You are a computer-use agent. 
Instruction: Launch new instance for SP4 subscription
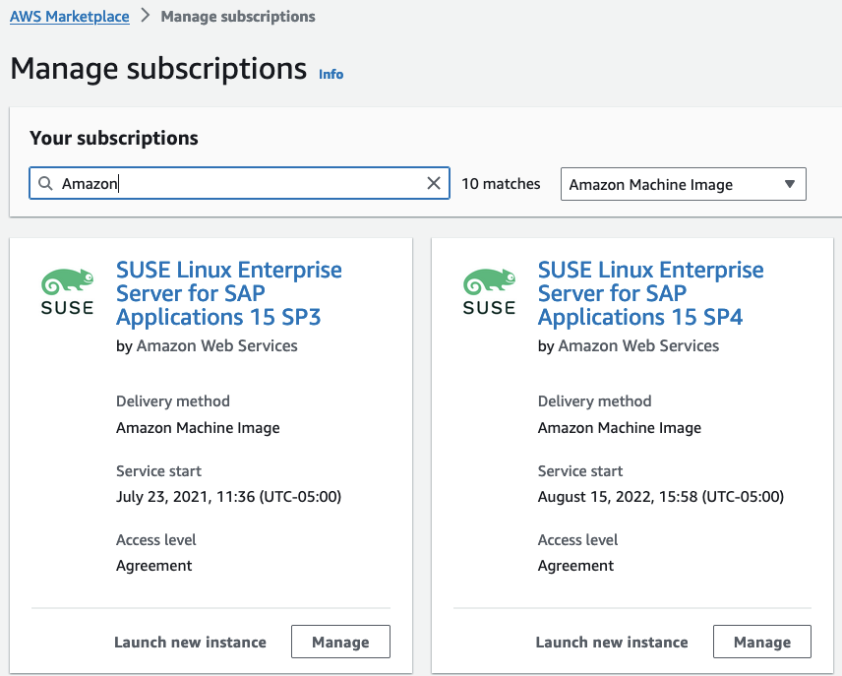612,643
